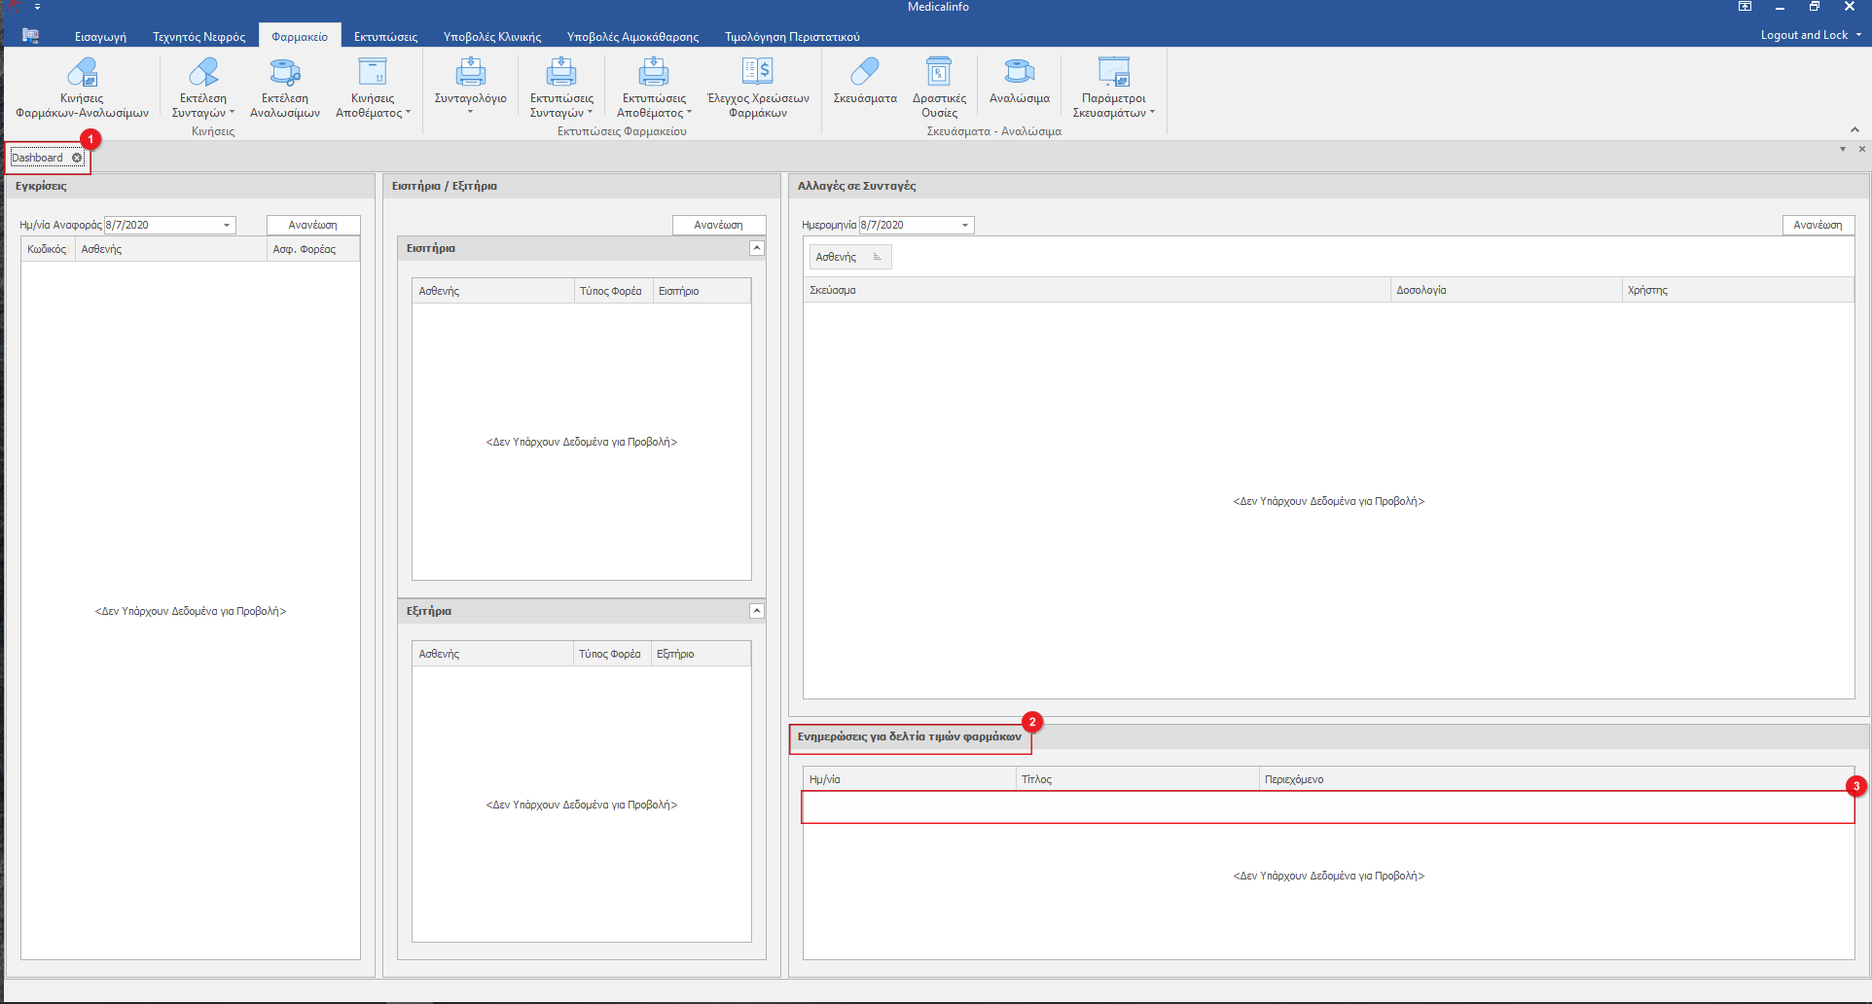Screen dimensions: 1872x1004
Task: Click the Σκευάσματα pill icon
Action: [x=864, y=73]
